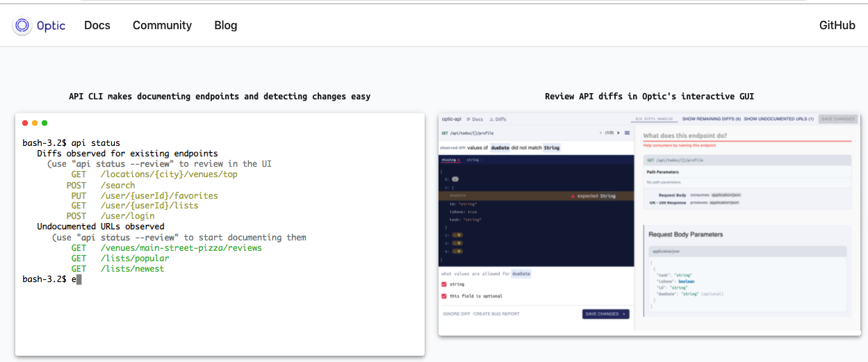Go to next diff arrow

tap(619, 133)
